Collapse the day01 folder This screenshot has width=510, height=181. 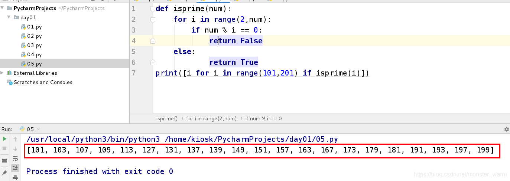tap(9, 17)
